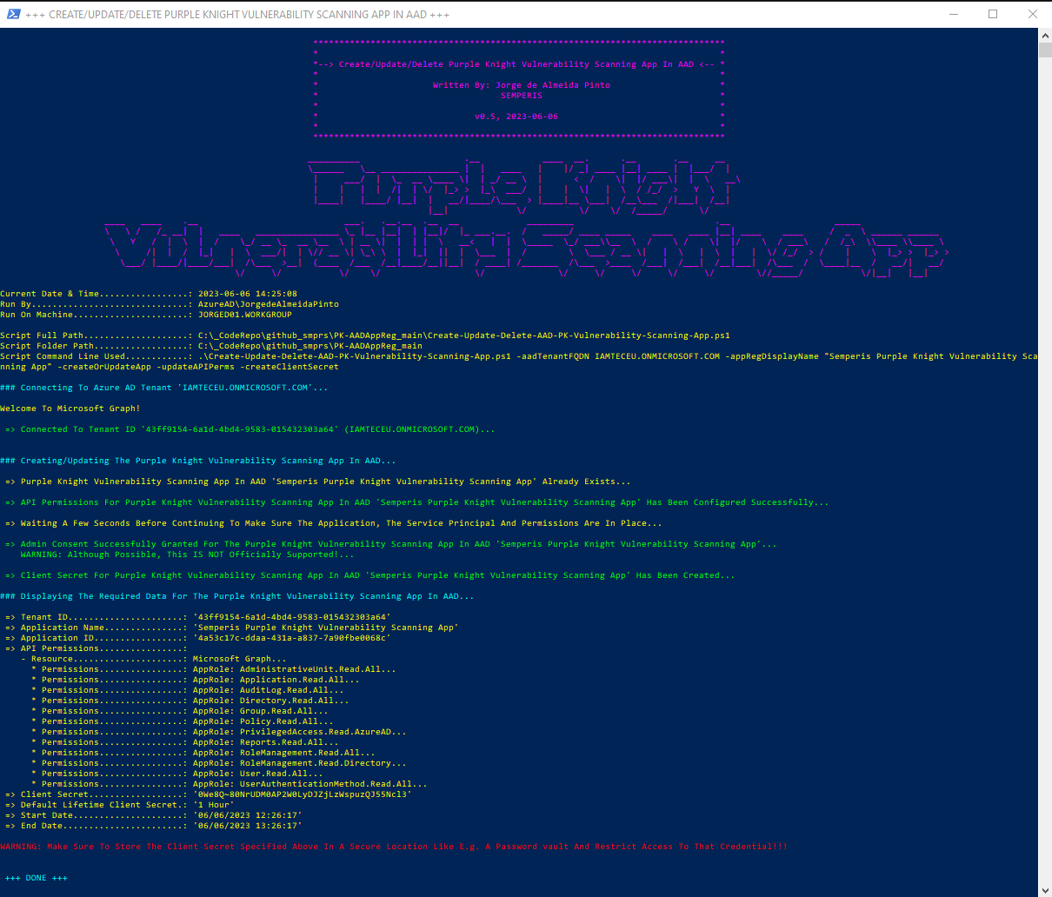Click the End Date value '06/06/2023 13:26:17'

point(247,826)
